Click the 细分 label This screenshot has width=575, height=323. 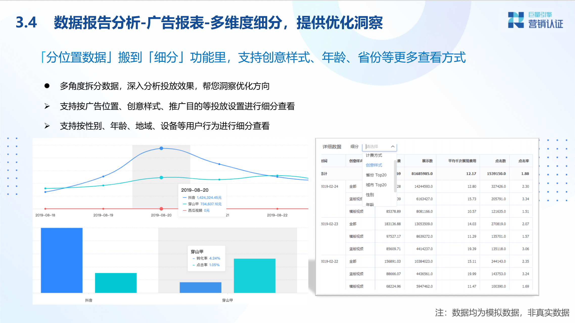354,146
